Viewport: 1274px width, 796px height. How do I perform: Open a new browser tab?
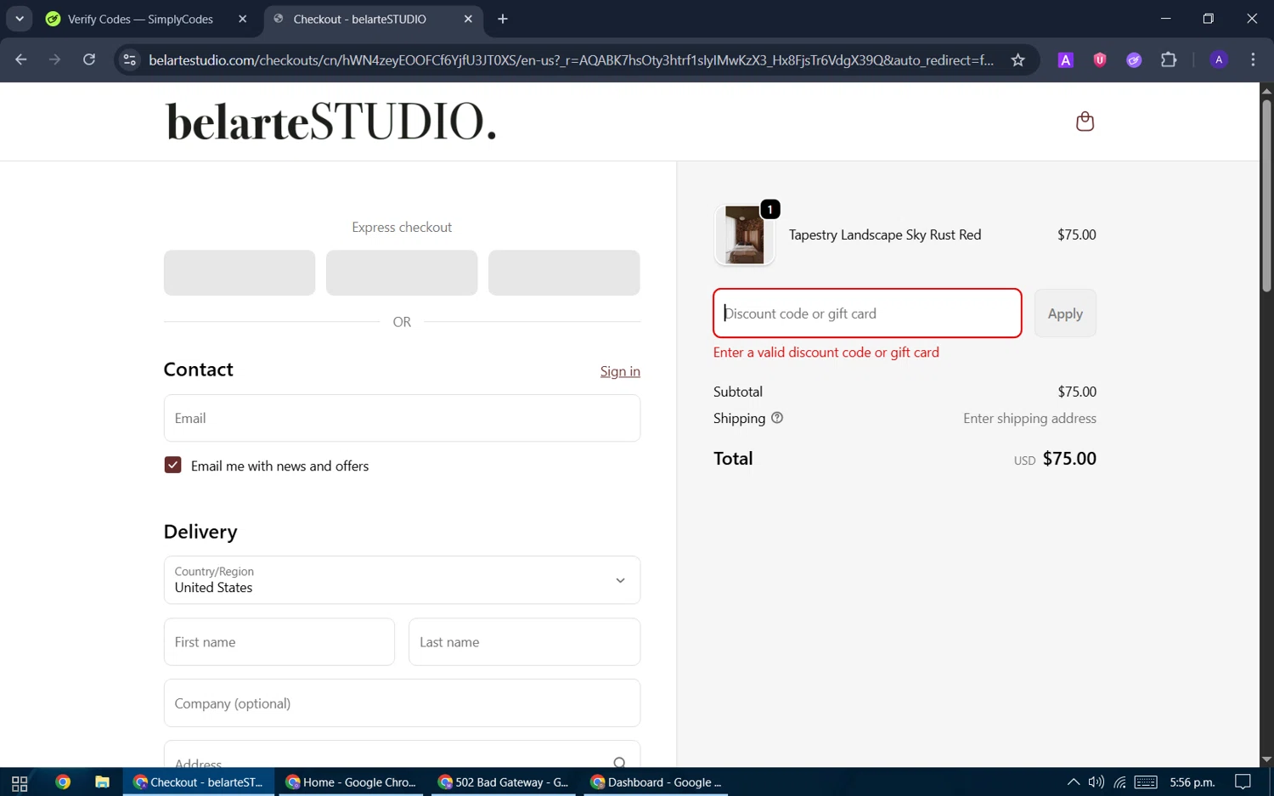(x=503, y=19)
